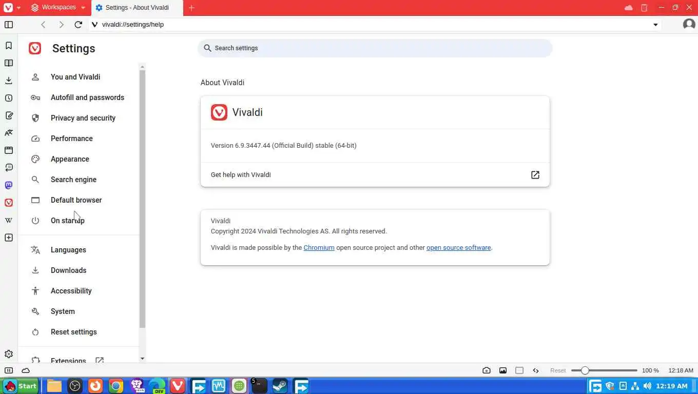The image size is (698, 394).
Task: Click the settings sidebar scrollbar
Action: (142, 199)
